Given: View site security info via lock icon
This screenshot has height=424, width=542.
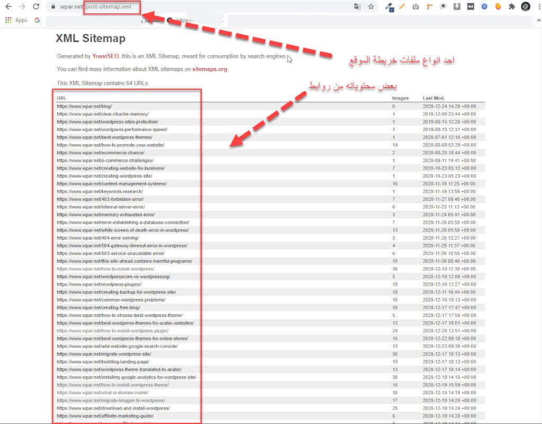Looking at the screenshot, I should pos(53,6).
